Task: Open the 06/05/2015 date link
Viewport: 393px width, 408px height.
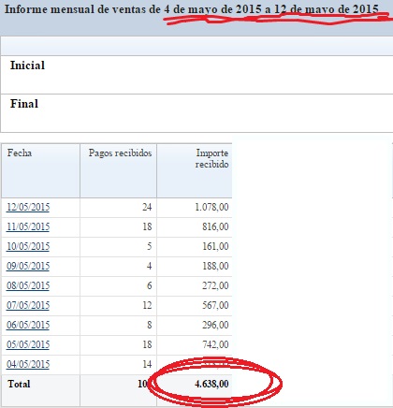Action: pos(28,325)
